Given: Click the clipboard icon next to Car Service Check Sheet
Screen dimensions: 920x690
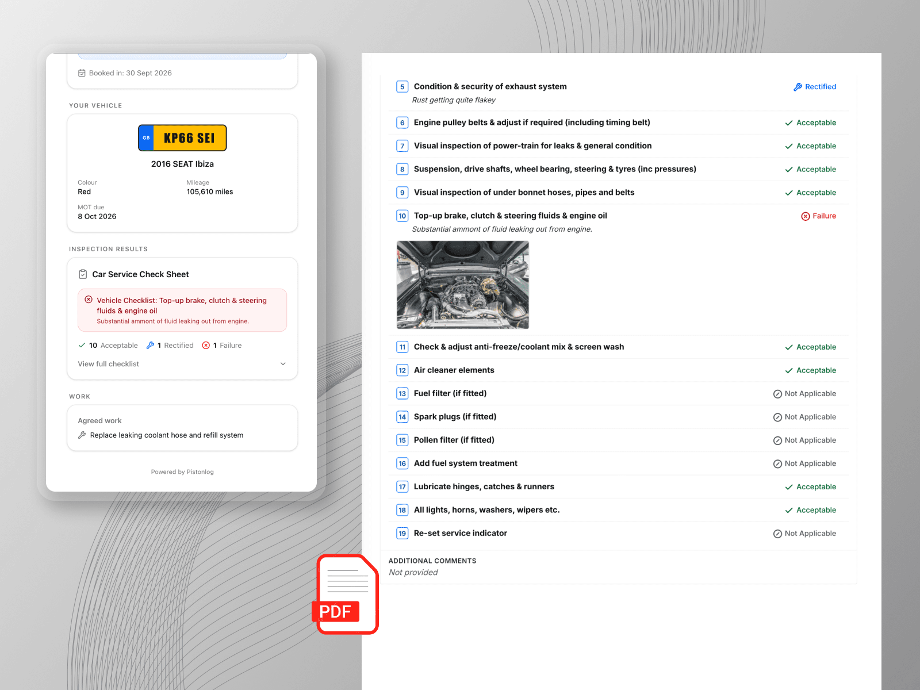Looking at the screenshot, I should pyautogui.click(x=83, y=274).
